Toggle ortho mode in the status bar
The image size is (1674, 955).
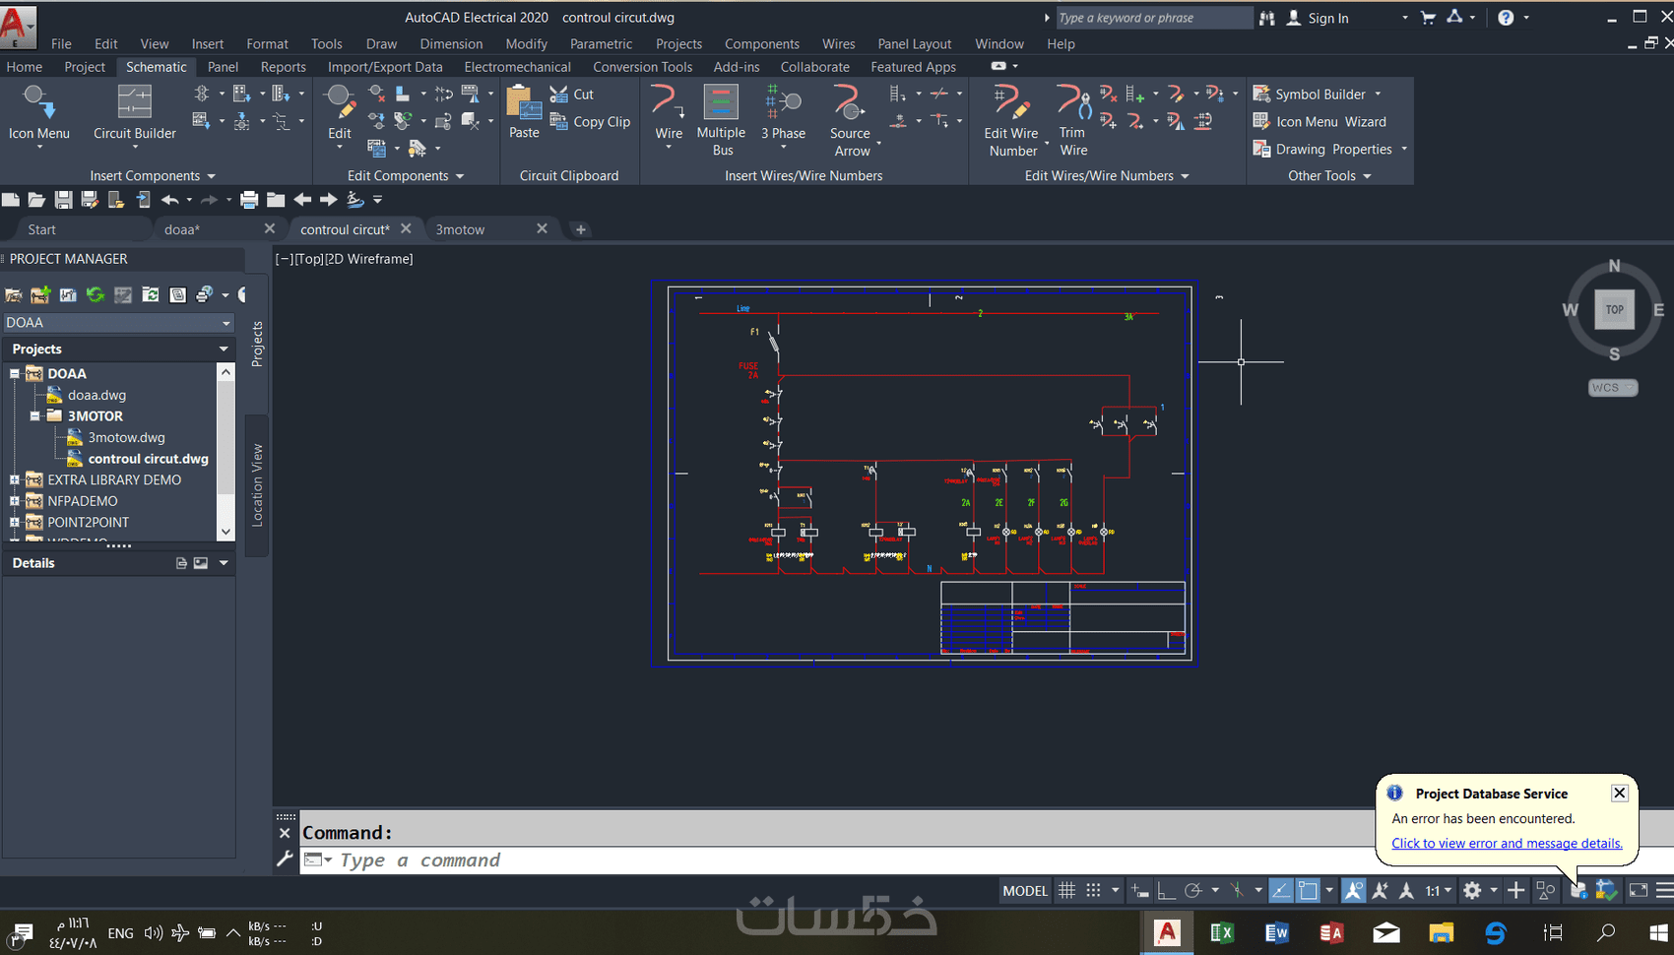pos(1166,891)
